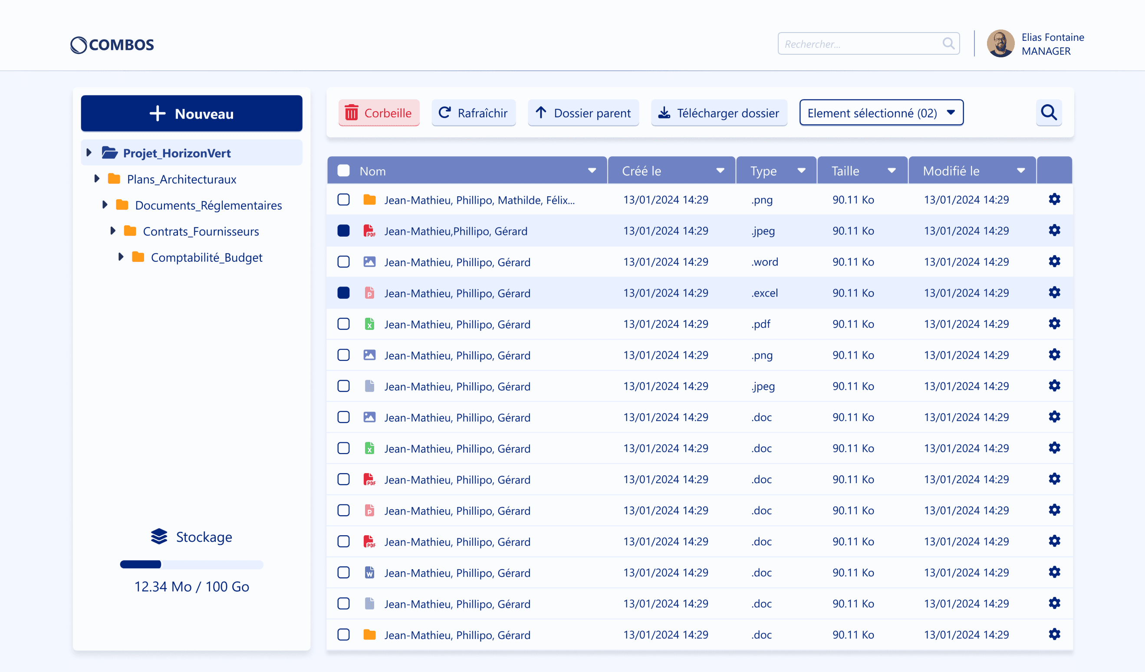Click the image file icon in the .word row

click(x=369, y=262)
